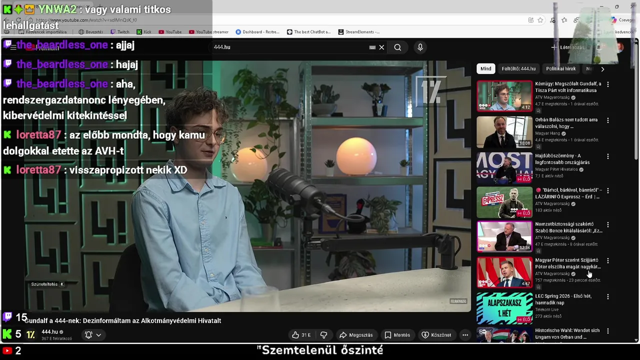Open the 444.hu channel avatar

click(x=30, y=335)
